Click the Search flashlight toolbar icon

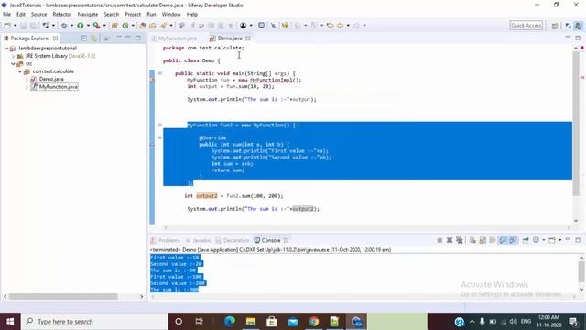click(x=163, y=26)
